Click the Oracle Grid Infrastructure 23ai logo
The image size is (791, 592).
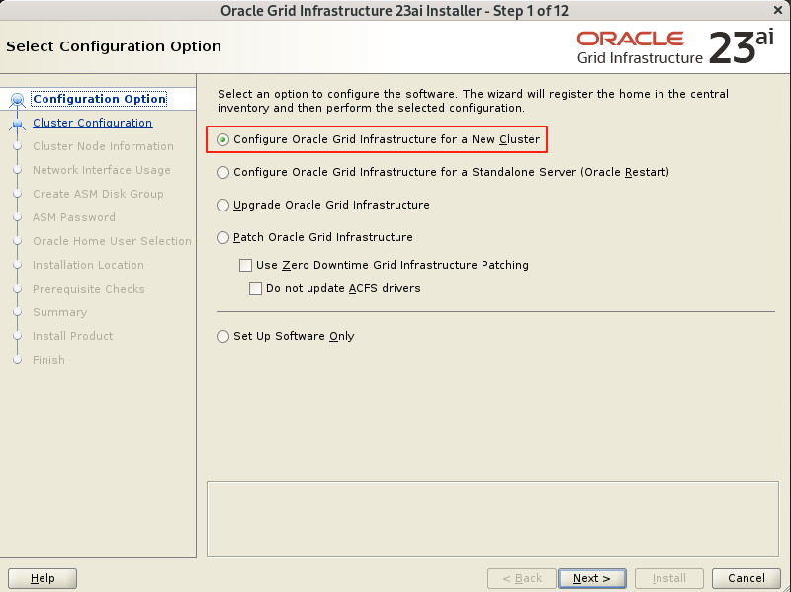675,47
